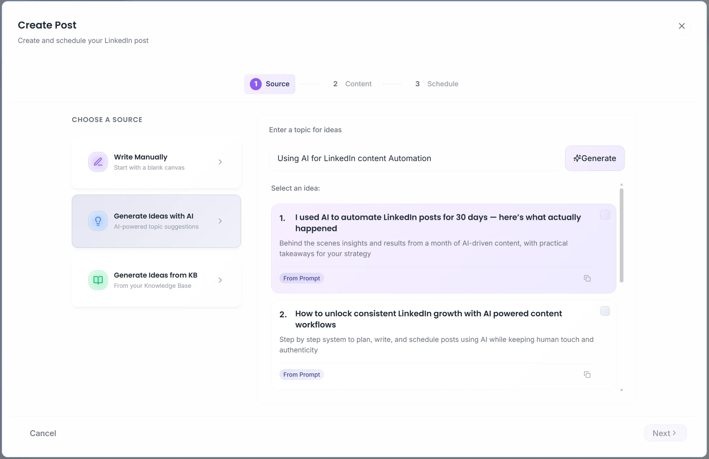Expand the Write Manually card via its chevron
709x459 pixels.
pos(220,162)
